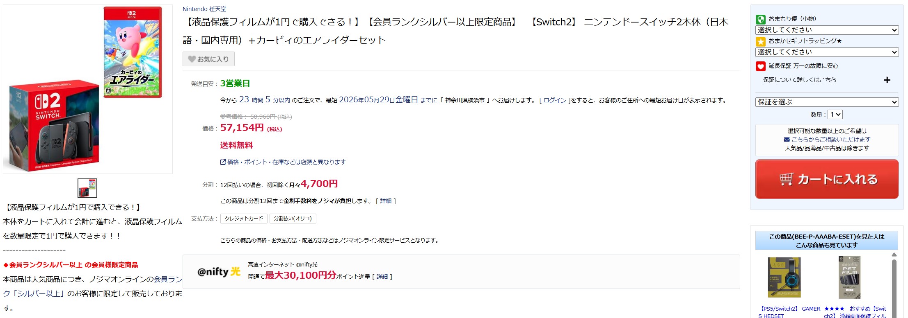The width and height of the screenshot is (908, 318).
Task: Click the Nintendo 任天堂 brand link
Action: point(204,9)
